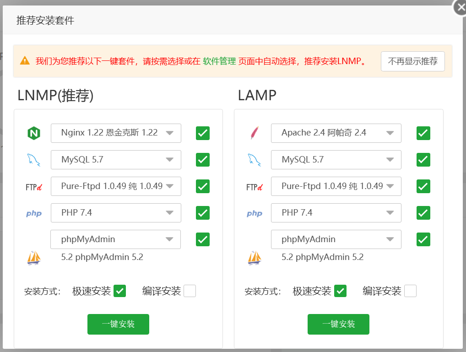Open the Nginx 1.22 version dropdown
Viewport: 466px width, 352px height.
[x=116, y=133]
